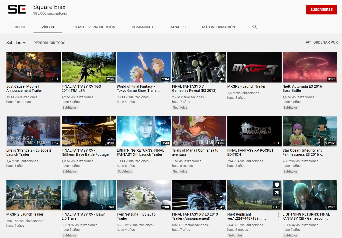Open the three-dot menu beside NieR Replicant
Viewport: 342px width, 238px height.
[279, 215]
